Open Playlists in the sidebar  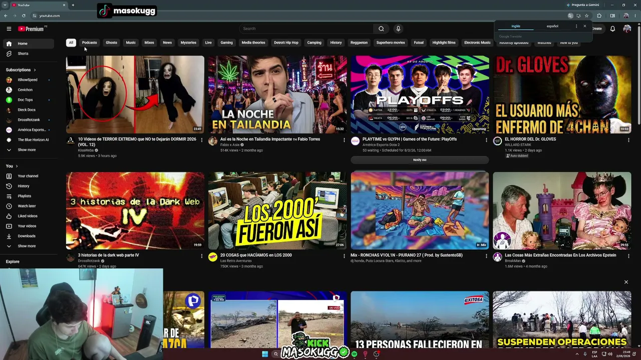tap(29, 196)
